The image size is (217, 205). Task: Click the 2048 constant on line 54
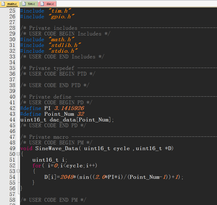67,177
